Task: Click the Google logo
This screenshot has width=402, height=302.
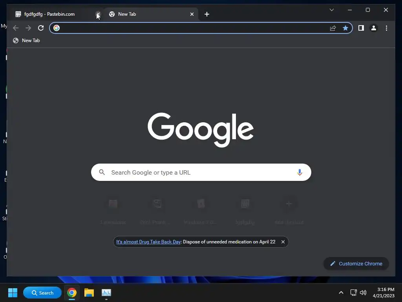Action: click(x=201, y=130)
